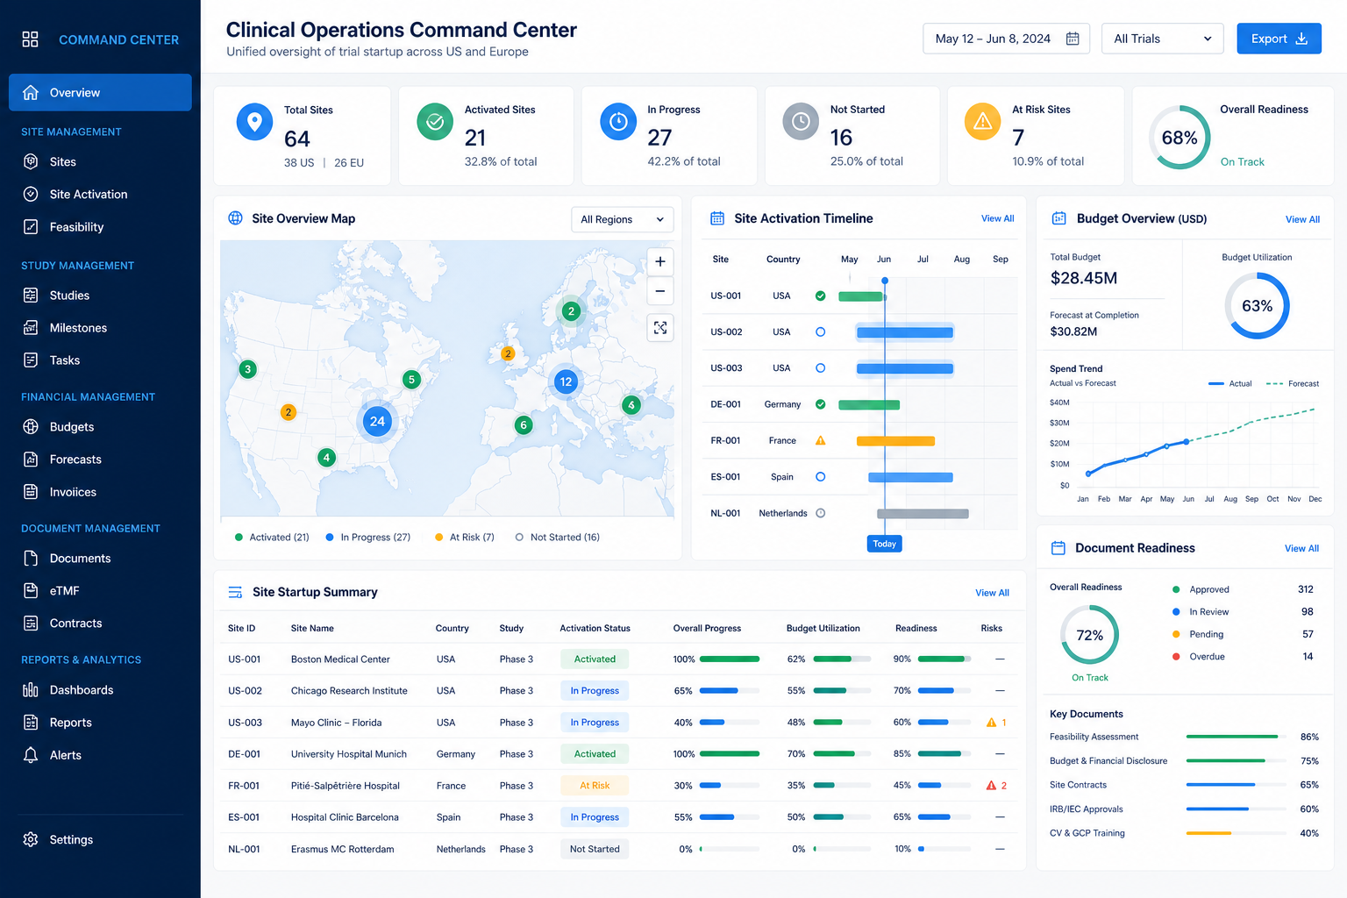Click the Today timeline marker
1347x898 pixels.
click(885, 544)
